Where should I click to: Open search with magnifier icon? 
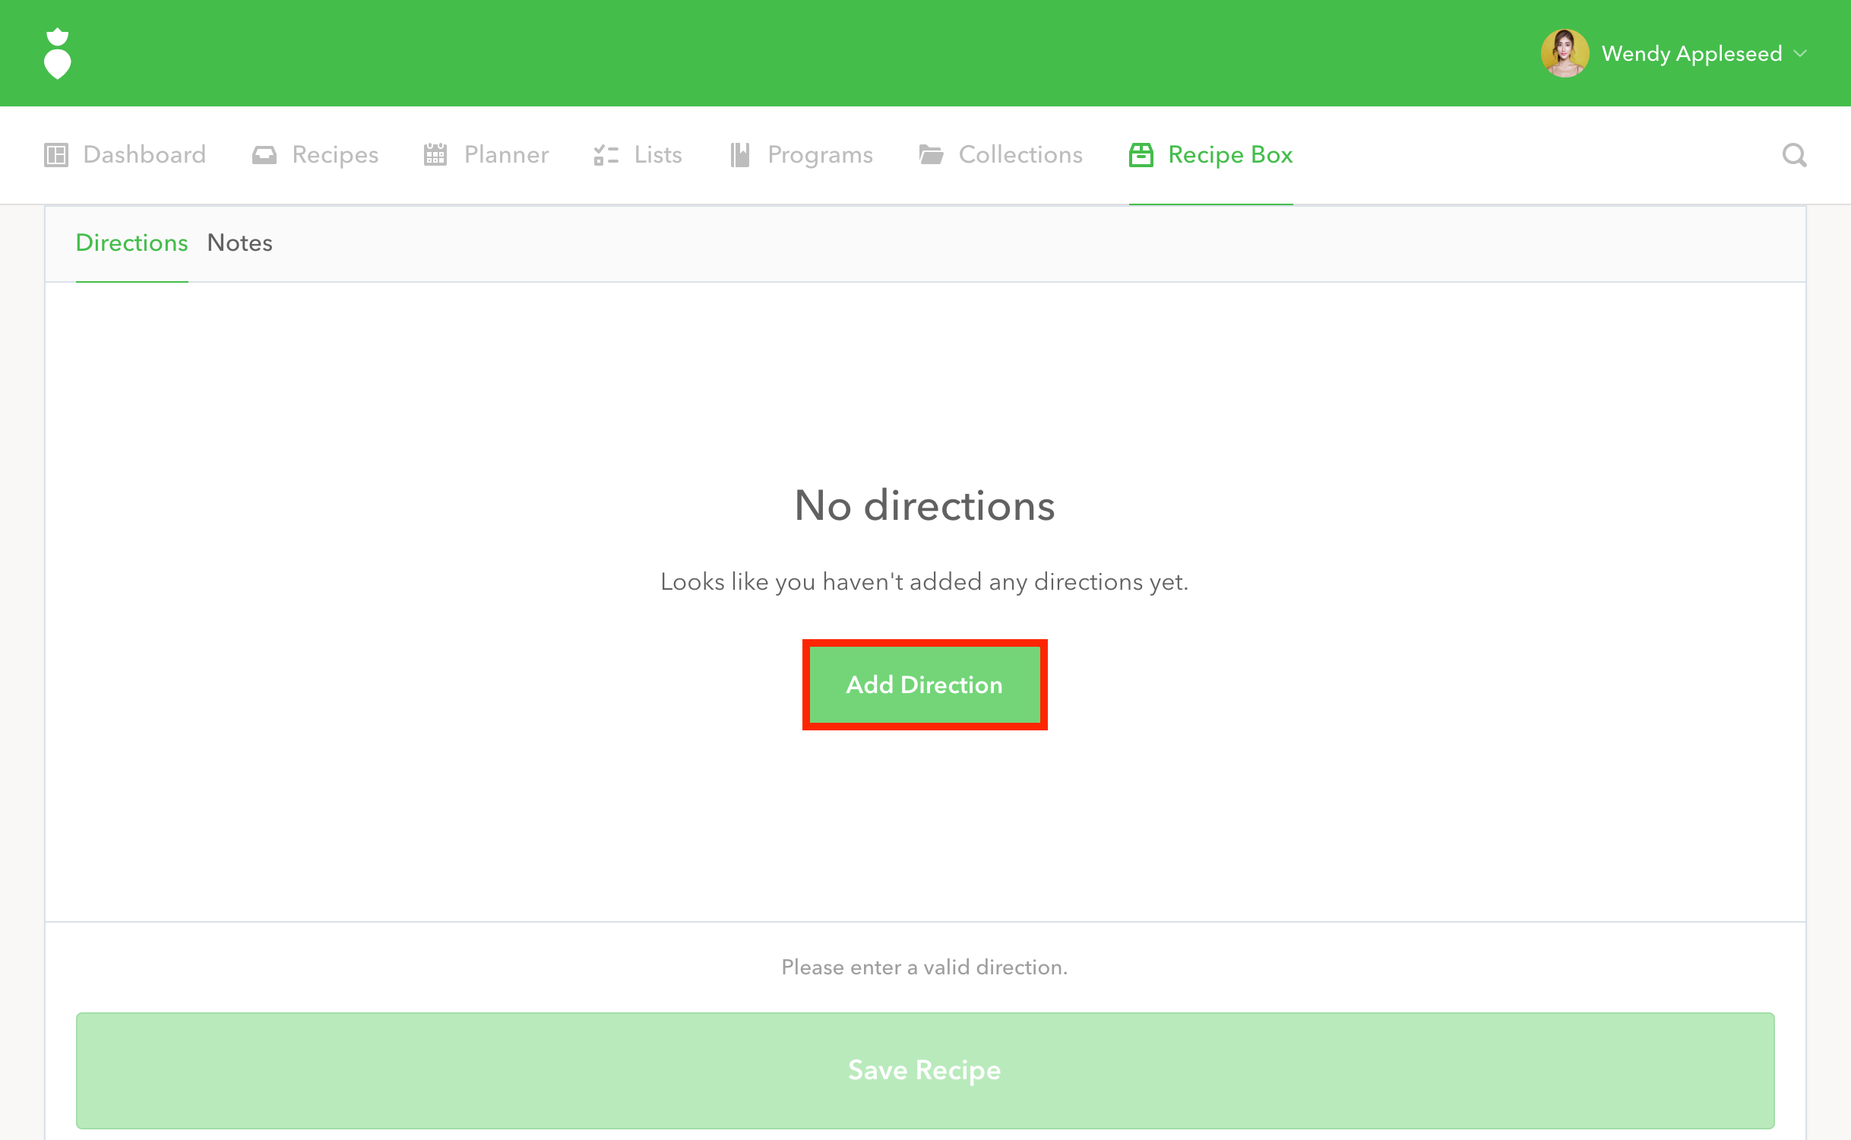1794,155
